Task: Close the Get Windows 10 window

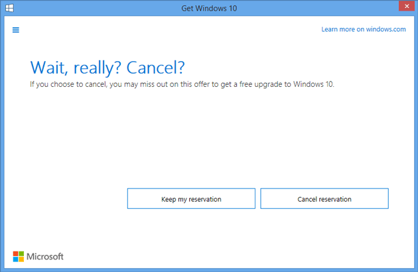Action: pos(407,6)
